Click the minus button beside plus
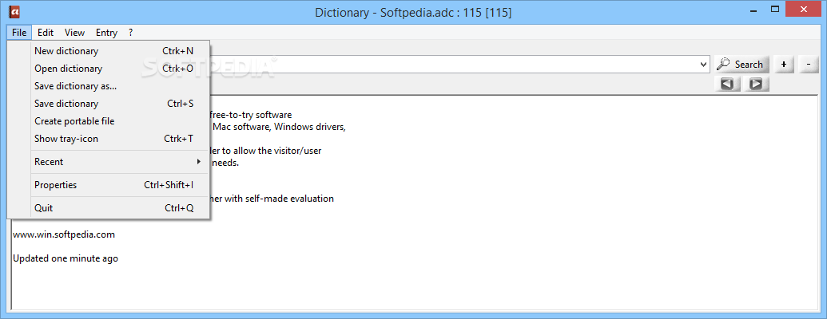 click(x=809, y=65)
